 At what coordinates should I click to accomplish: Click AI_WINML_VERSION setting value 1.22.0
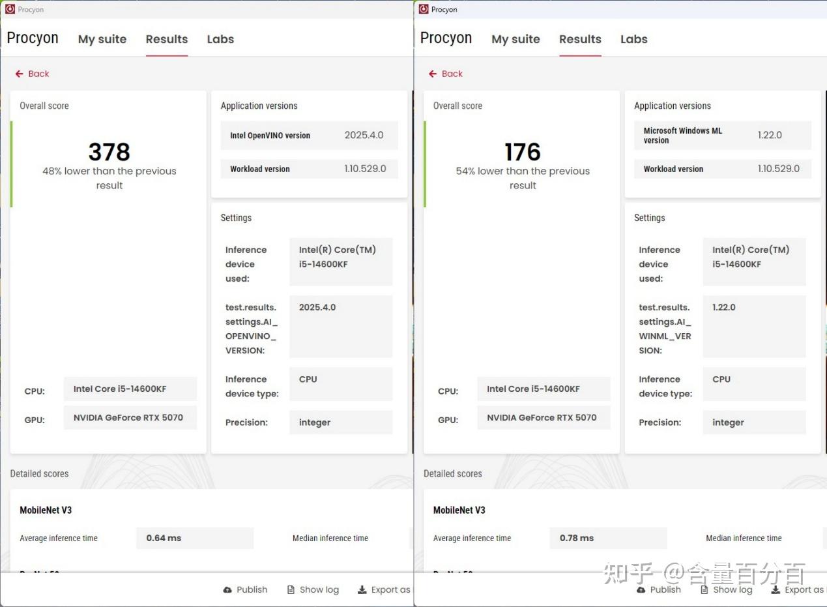click(754, 326)
